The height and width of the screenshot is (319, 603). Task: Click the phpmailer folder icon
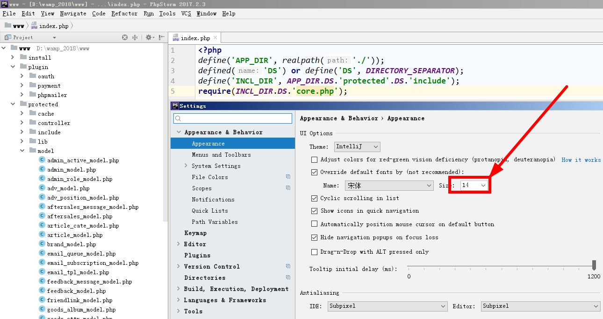tap(33, 95)
